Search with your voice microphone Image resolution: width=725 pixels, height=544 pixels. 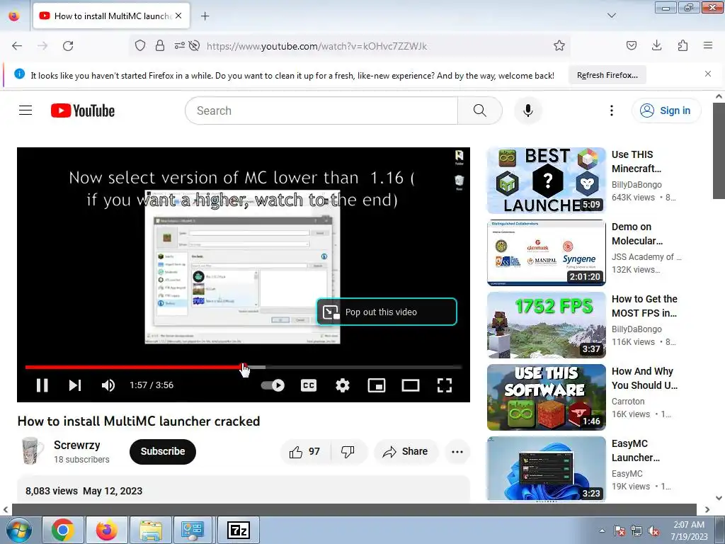click(527, 110)
